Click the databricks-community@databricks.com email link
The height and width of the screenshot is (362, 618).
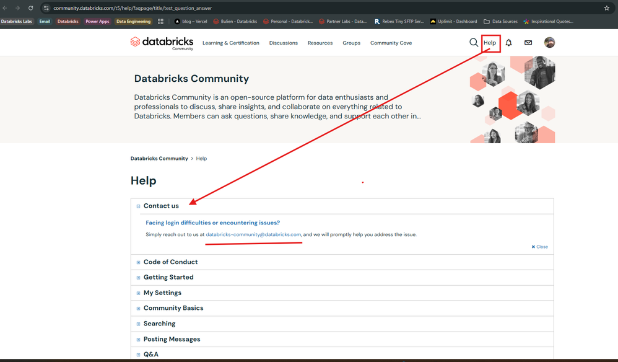(x=253, y=235)
